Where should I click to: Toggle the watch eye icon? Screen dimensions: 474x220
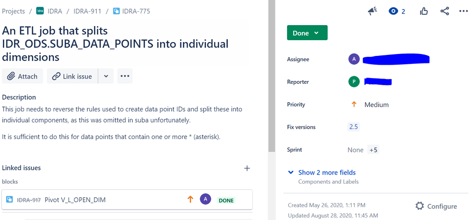click(x=393, y=11)
